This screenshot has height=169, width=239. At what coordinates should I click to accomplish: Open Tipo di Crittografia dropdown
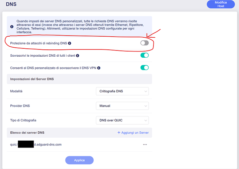point(122,120)
